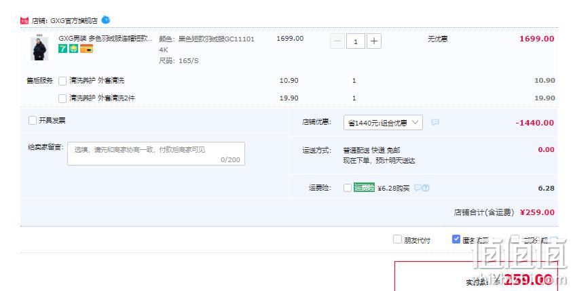Click the 无优惠 label in product row

point(437,39)
